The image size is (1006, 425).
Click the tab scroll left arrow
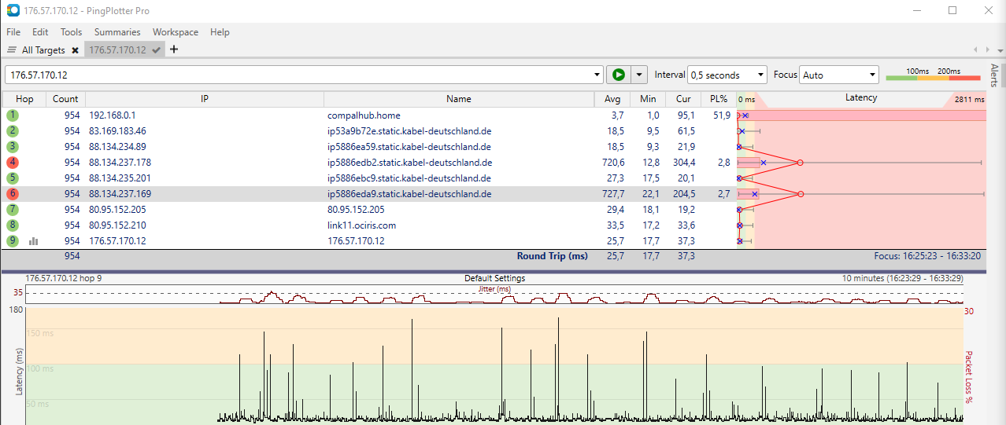click(x=976, y=50)
